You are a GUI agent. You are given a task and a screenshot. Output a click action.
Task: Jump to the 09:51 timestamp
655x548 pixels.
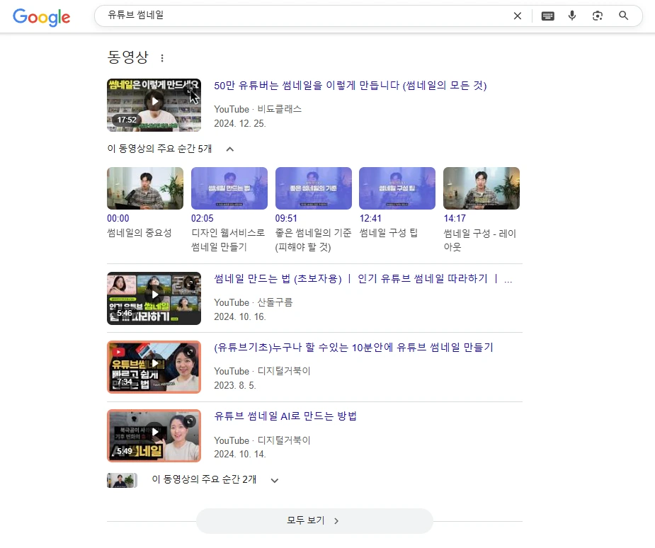(x=286, y=219)
